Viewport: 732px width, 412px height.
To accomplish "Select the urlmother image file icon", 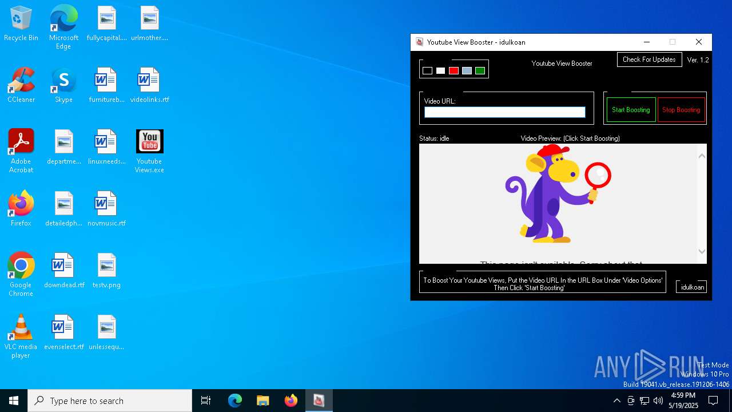I will [149, 24].
